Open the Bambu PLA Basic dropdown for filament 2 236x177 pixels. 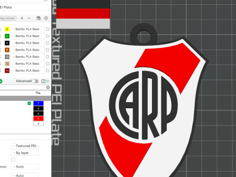point(28,29)
